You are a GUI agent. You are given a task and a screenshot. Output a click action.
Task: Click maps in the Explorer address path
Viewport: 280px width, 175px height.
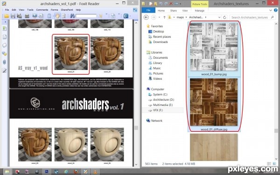180,17
